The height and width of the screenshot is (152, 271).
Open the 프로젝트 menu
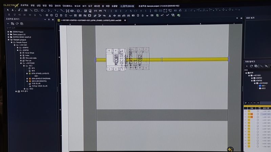[24, 6]
